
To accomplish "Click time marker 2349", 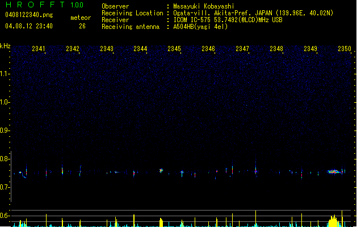I will (x=310, y=49).
